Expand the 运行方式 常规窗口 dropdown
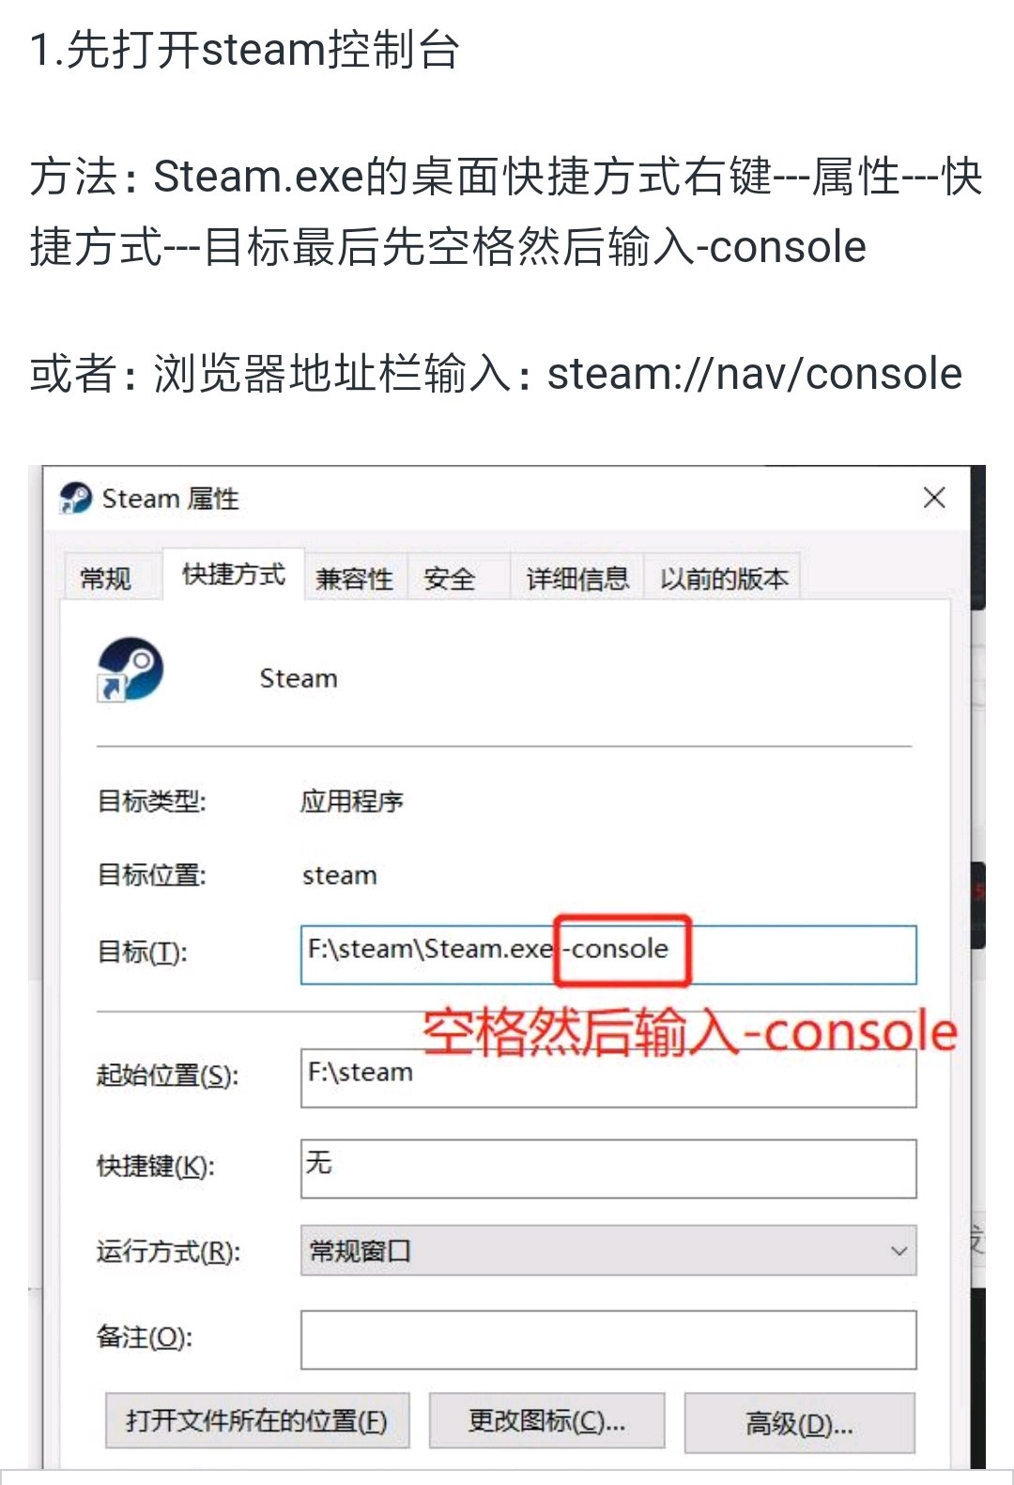 tap(608, 1250)
